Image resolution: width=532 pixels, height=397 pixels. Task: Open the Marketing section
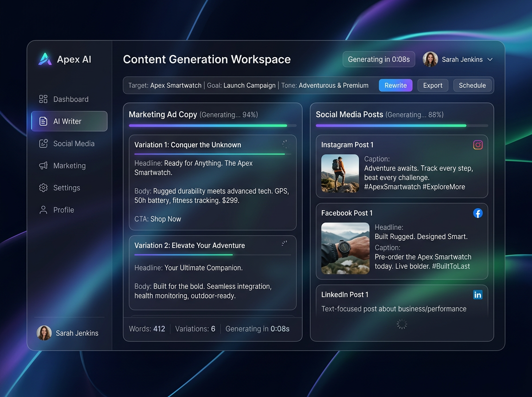pyautogui.click(x=69, y=165)
